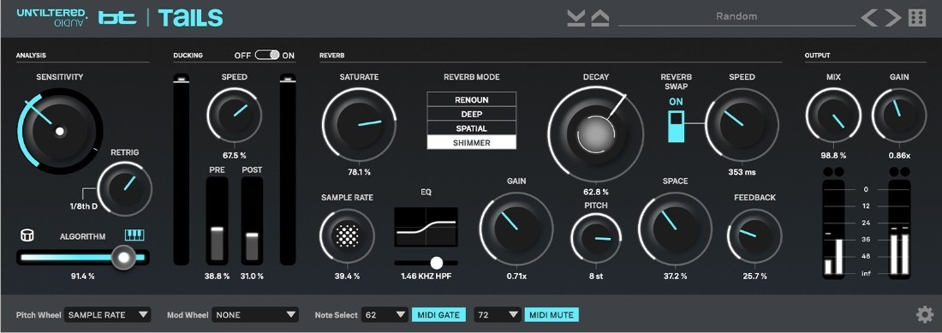This screenshot has height=333, width=942.
Task: Click the 0.86x output gain value
Action: point(899,156)
